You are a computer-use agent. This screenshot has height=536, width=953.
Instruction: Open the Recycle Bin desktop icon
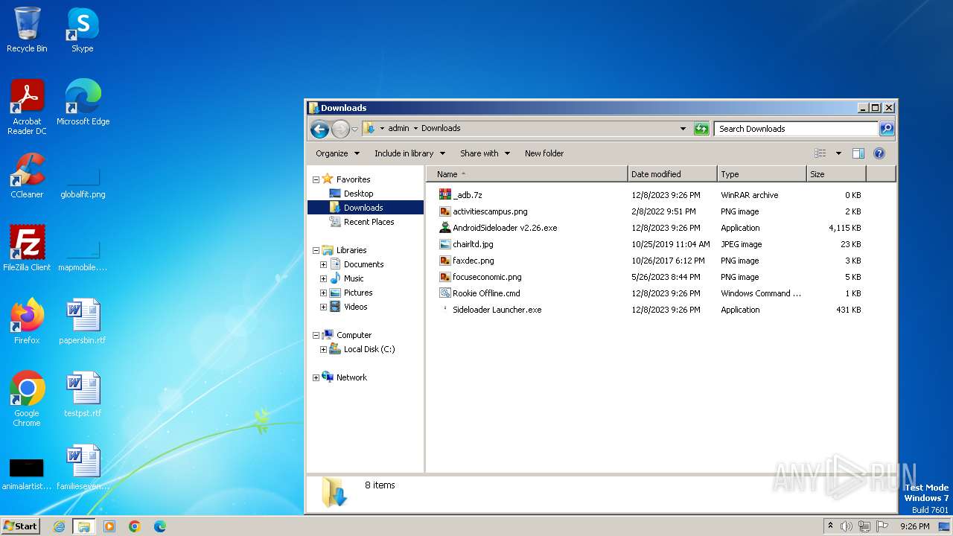(27, 30)
